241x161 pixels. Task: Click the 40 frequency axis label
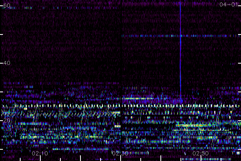(x=7, y=63)
